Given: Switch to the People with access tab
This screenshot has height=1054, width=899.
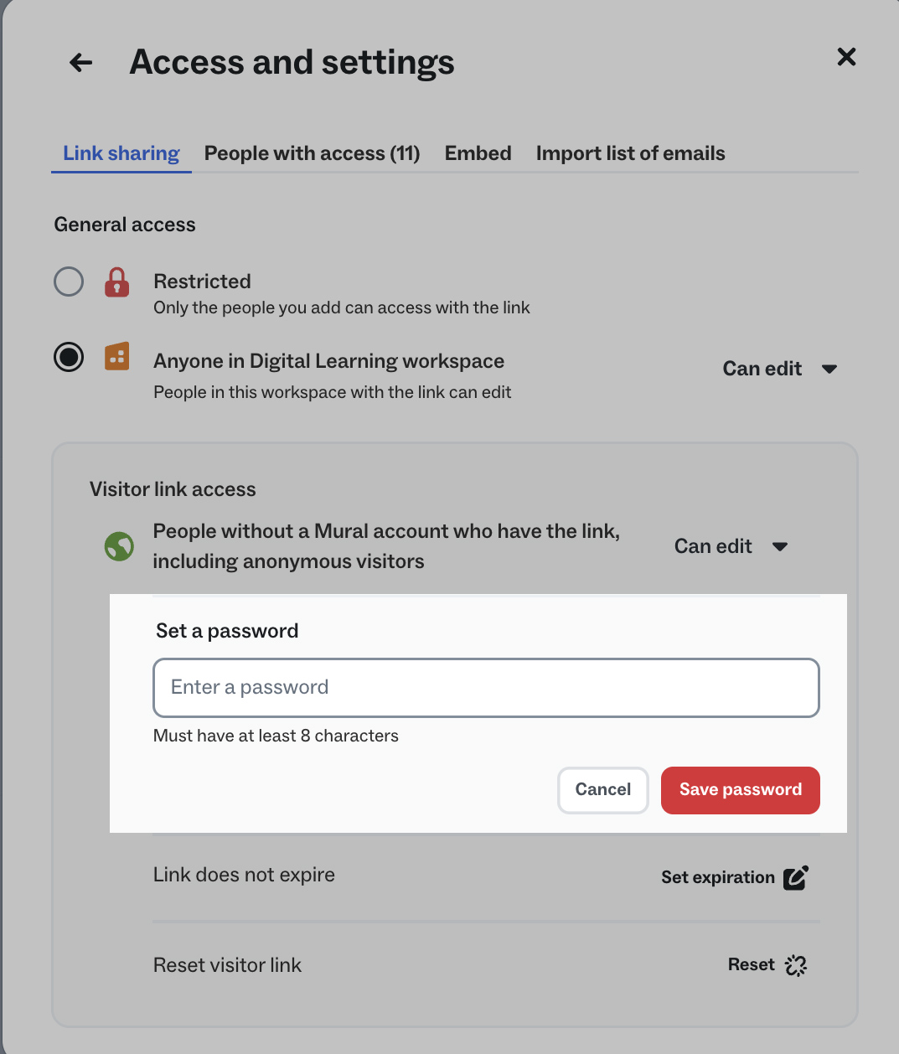Looking at the screenshot, I should [312, 153].
